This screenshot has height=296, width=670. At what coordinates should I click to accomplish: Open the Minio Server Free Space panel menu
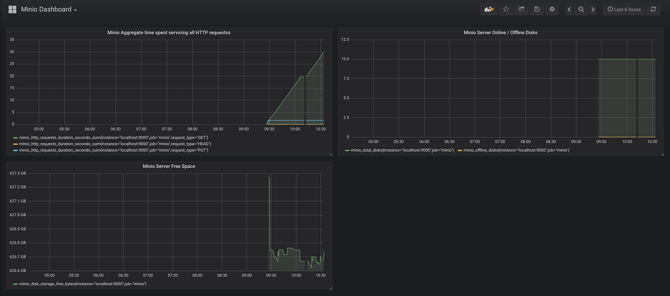pos(169,166)
